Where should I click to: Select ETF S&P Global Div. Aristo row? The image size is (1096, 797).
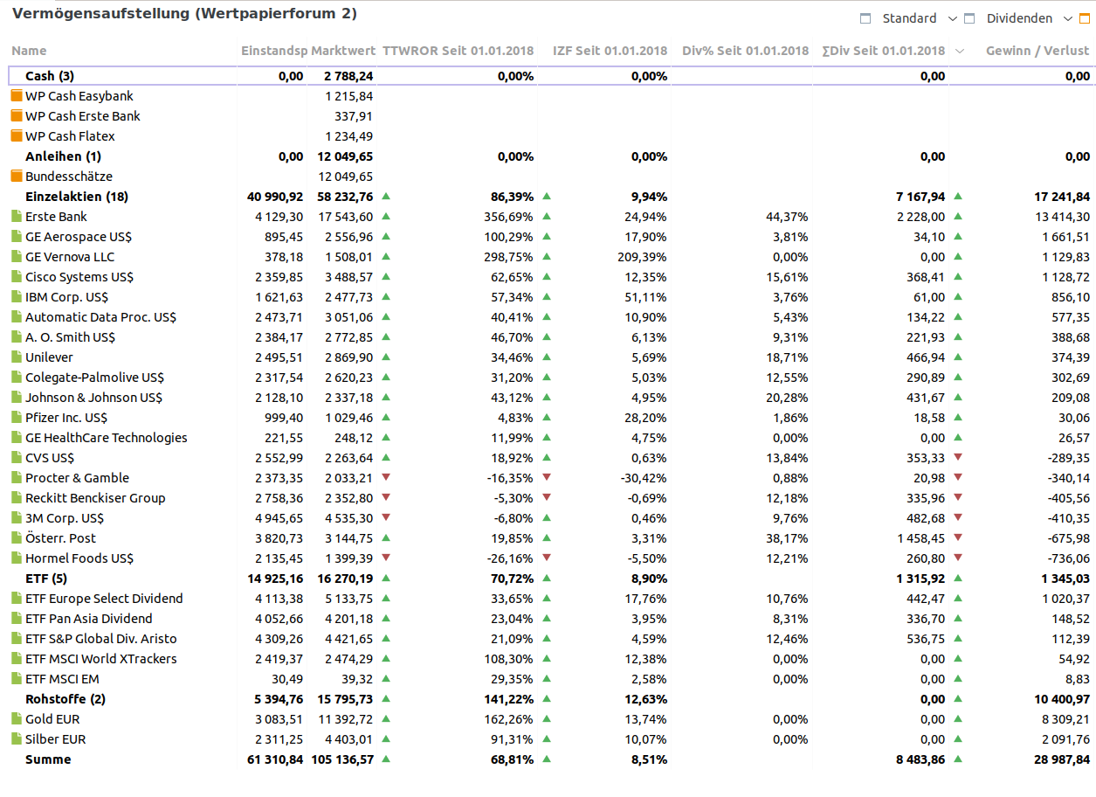(551, 639)
